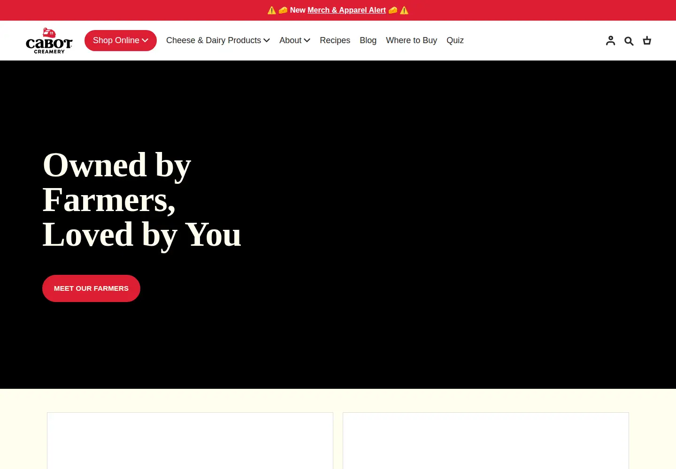Open Where to Buy page
The width and height of the screenshot is (676, 469).
(411, 40)
